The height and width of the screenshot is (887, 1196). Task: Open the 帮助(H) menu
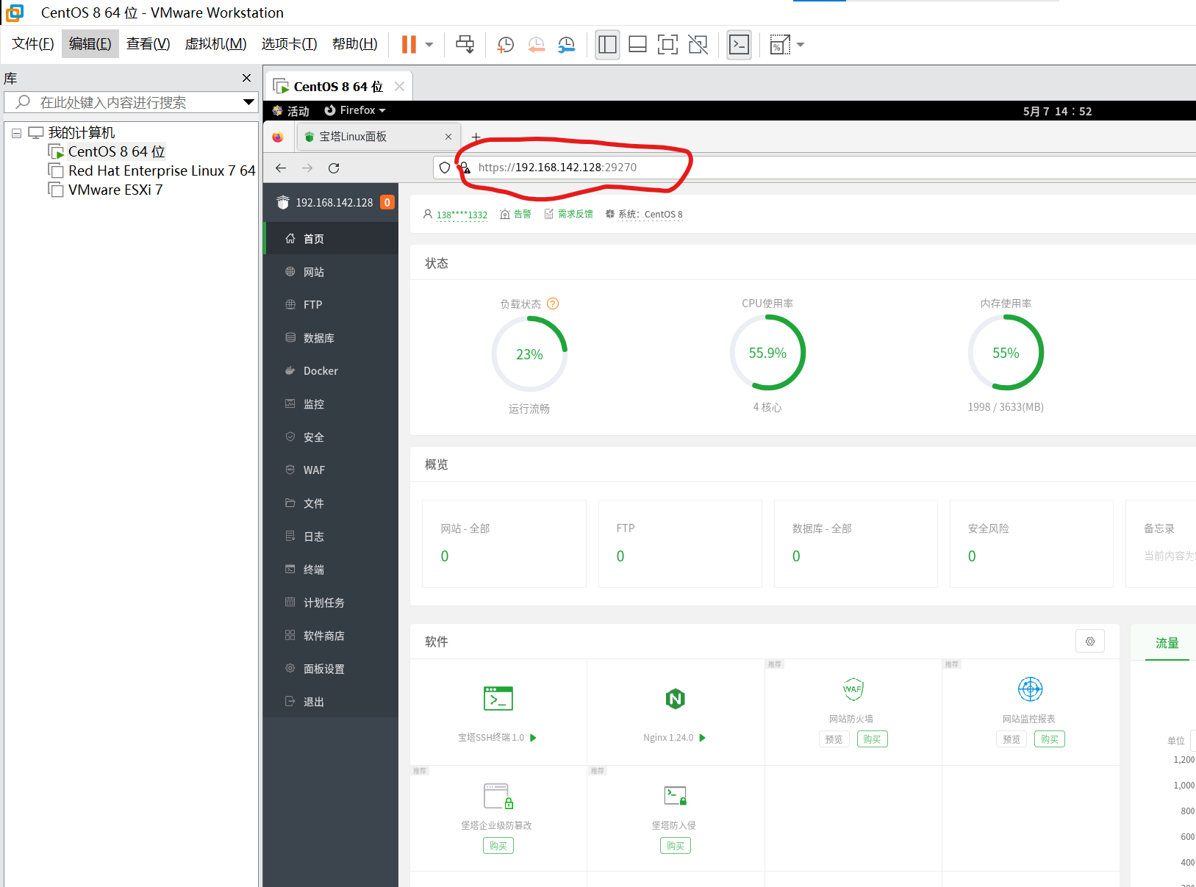(354, 44)
